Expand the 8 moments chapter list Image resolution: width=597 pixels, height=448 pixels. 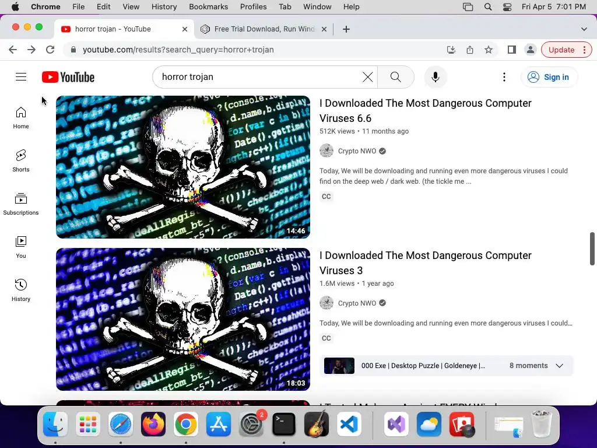tap(559, 366)
